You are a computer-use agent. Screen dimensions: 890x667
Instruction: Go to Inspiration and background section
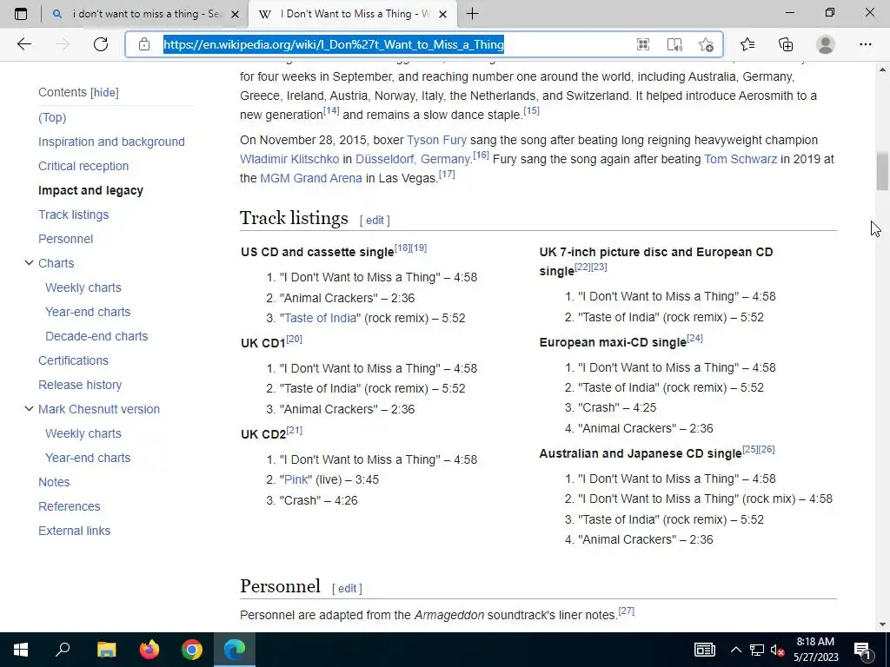click(x=111, y=142)
